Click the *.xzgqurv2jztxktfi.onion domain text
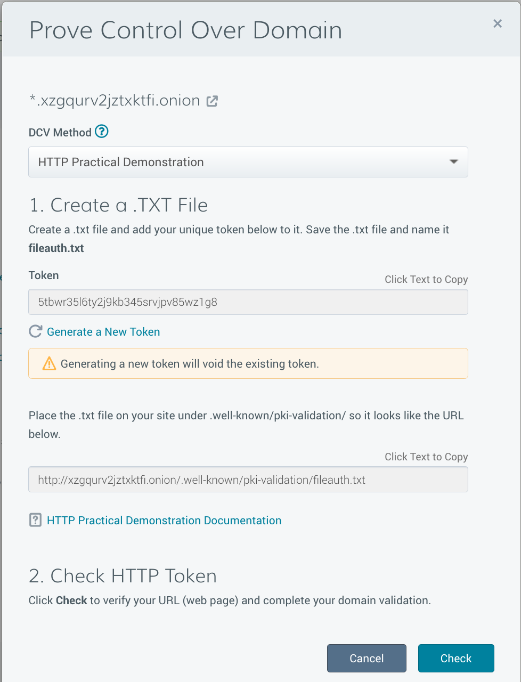The width and height of the screenshot is (521, 682). pos(115,100)
